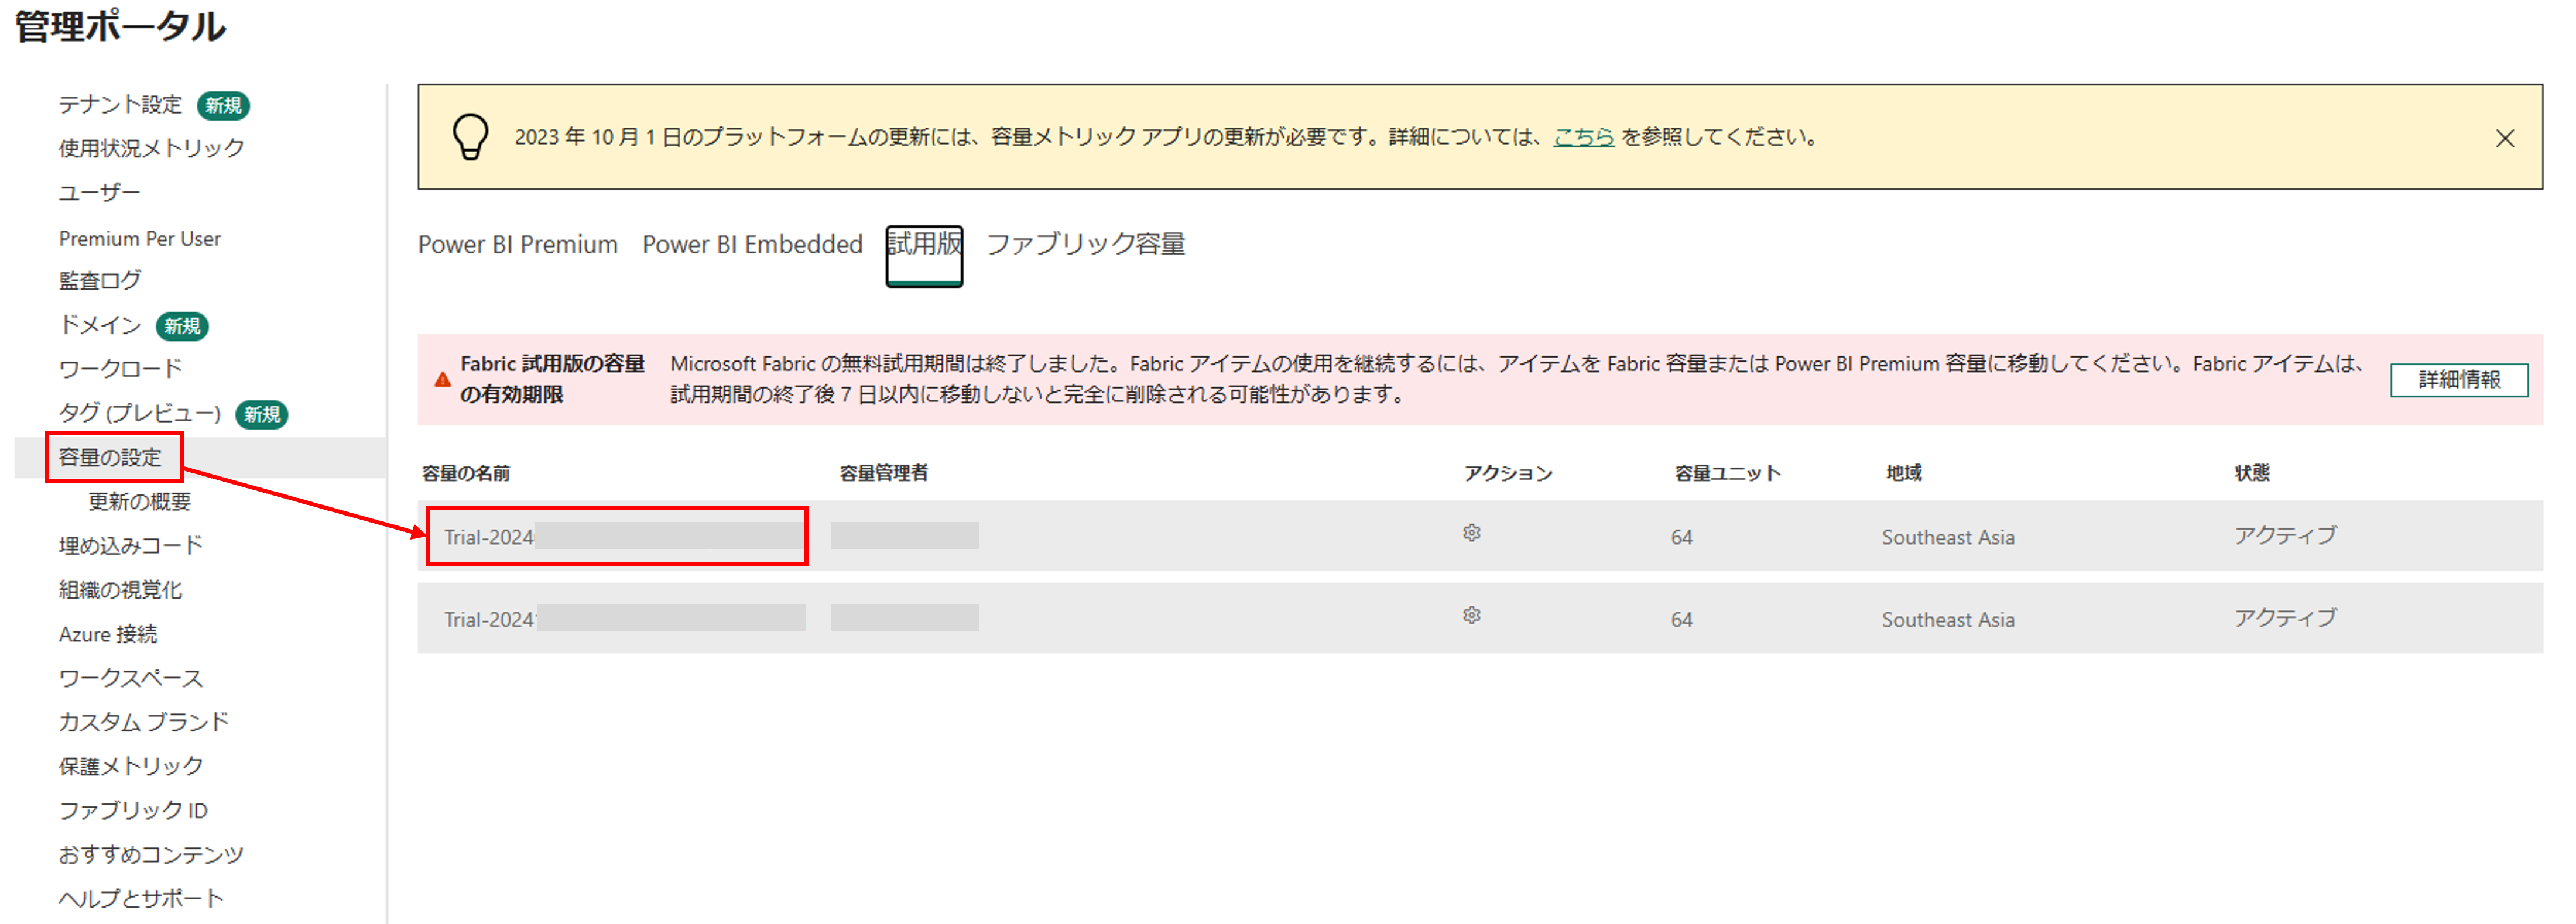Open the こちら link in the yellow banner
2576x924 pixels.
point(1581,138)
